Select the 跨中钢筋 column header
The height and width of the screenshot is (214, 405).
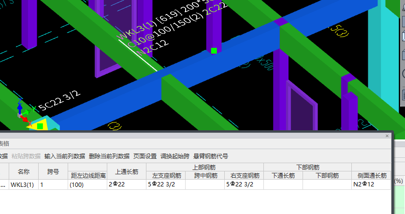click(205, 175)
